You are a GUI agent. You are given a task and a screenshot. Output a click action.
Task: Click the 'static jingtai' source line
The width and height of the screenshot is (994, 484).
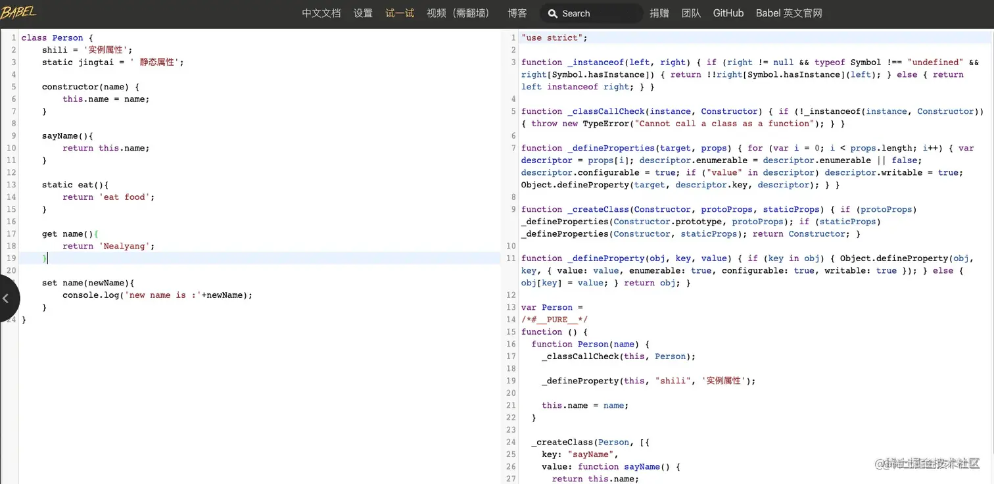pyautogui.click(x=113, y=62)
